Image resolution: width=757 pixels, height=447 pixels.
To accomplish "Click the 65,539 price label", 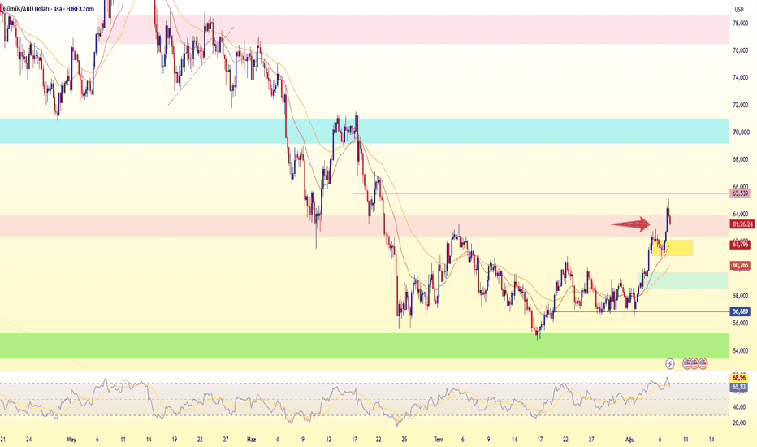I will (x=740, y=193).
